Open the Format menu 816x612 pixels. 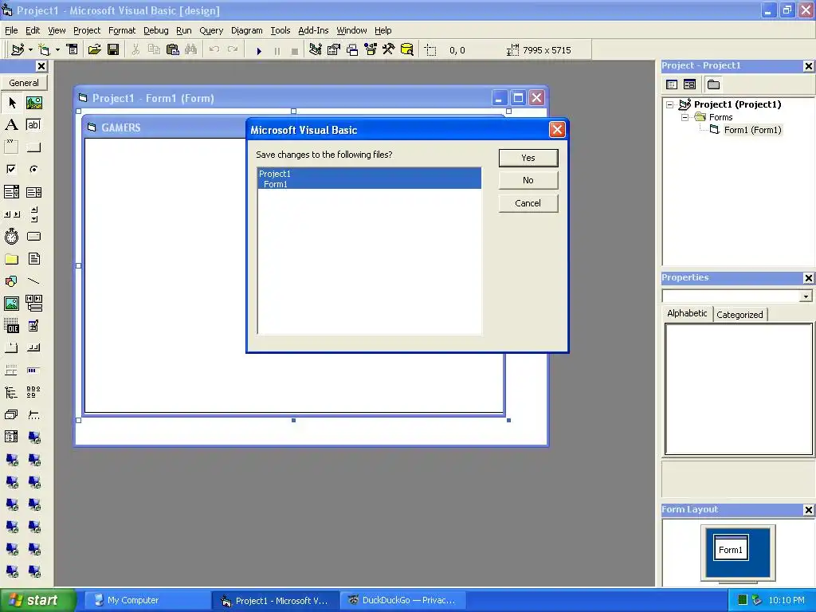coord(122,30)
